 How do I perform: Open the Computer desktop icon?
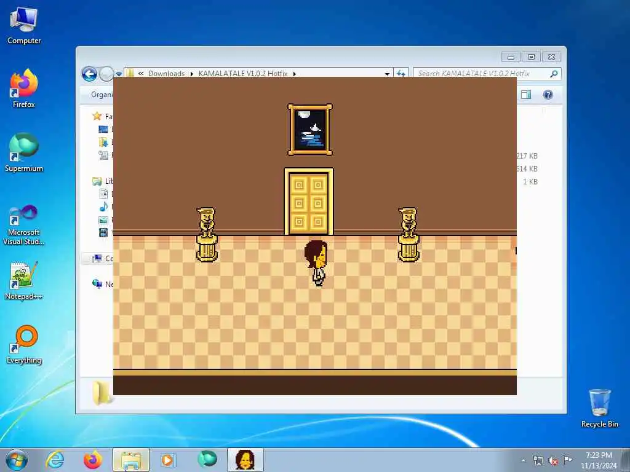pyautogui.click(x=24, y=25)
